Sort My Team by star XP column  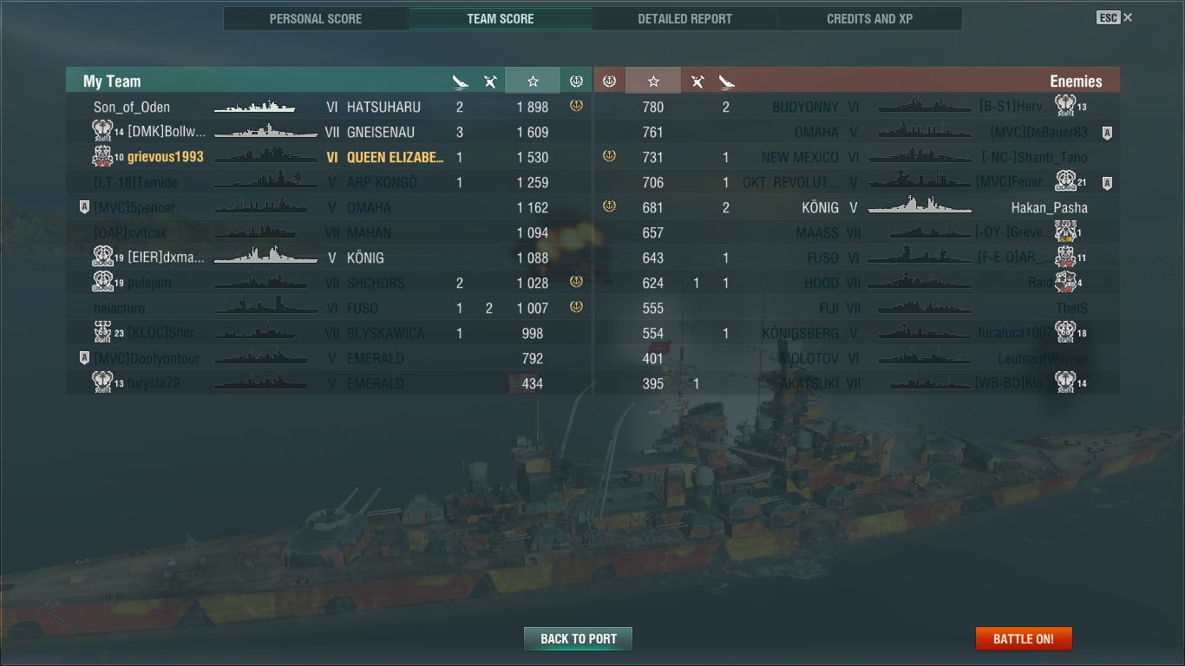pos(533,81)
